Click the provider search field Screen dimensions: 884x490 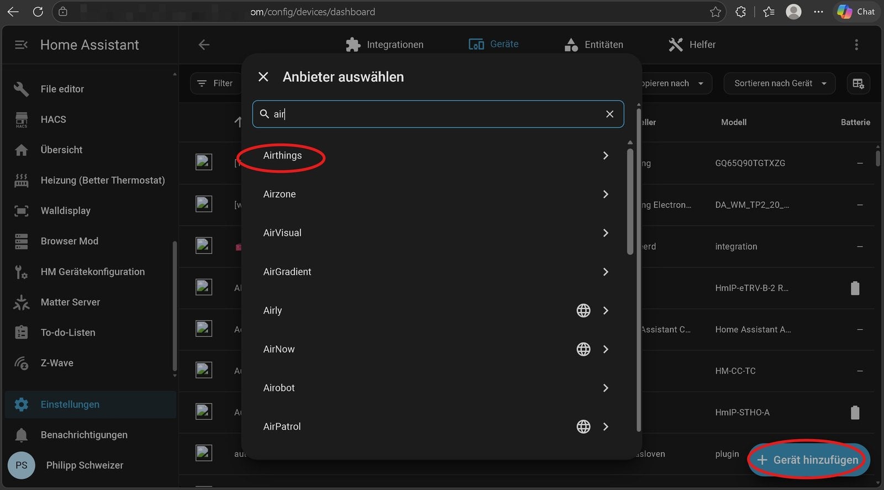point(438,114)
